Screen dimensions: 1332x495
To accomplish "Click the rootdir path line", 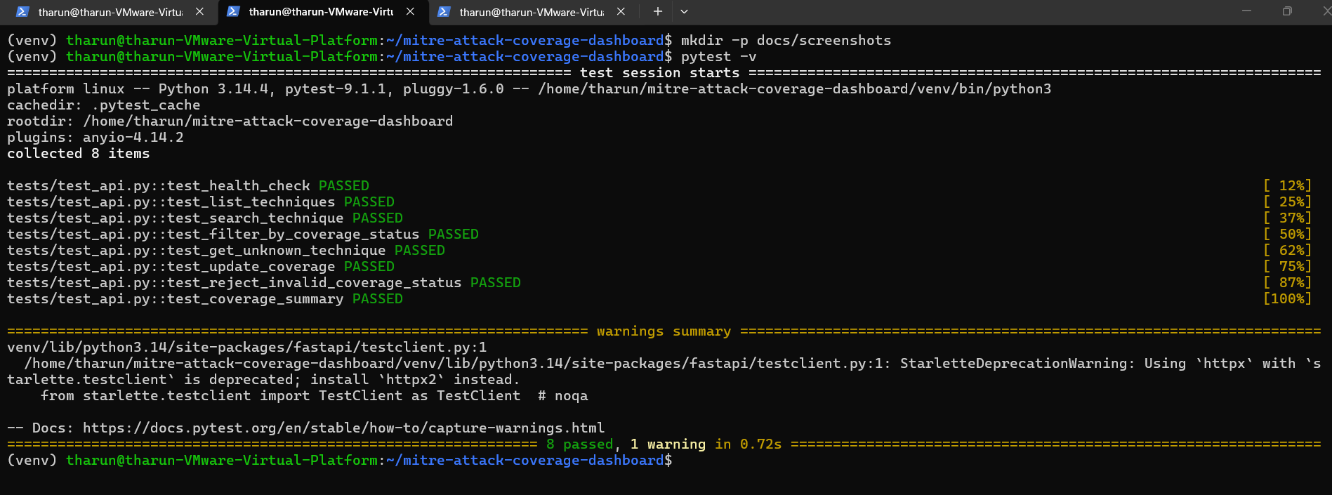I will click(x=230, y=121).
